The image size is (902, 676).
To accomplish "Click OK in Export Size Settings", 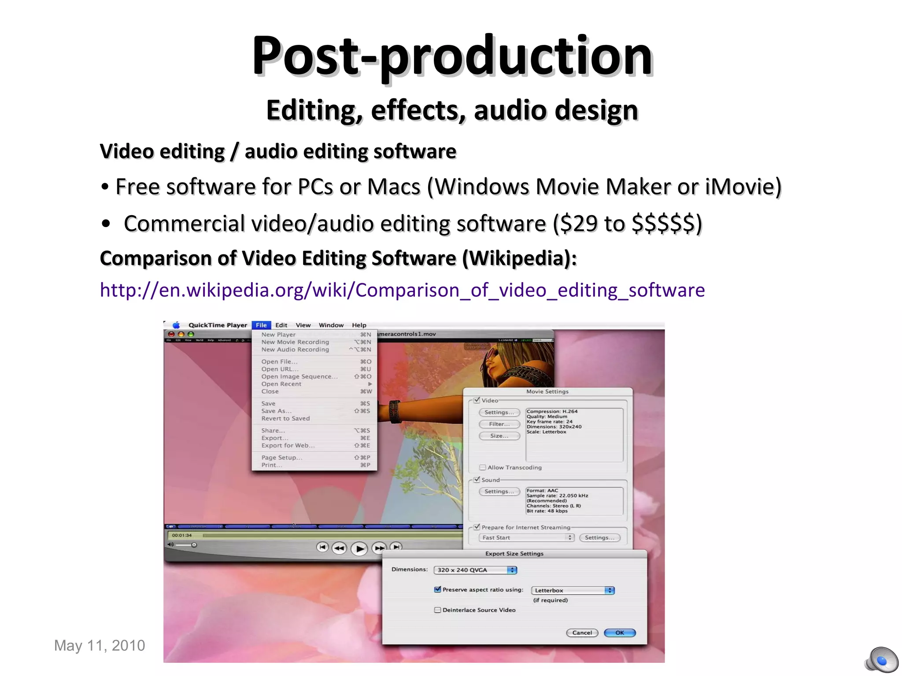I will point(620,633).
